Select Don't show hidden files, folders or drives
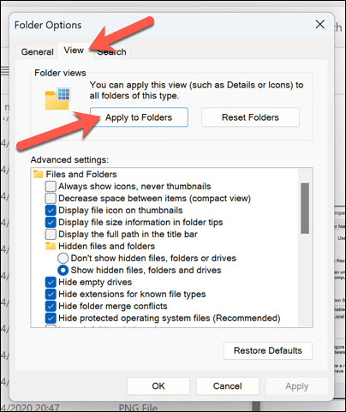Screen dimensions: 346x412 [63, 258]
